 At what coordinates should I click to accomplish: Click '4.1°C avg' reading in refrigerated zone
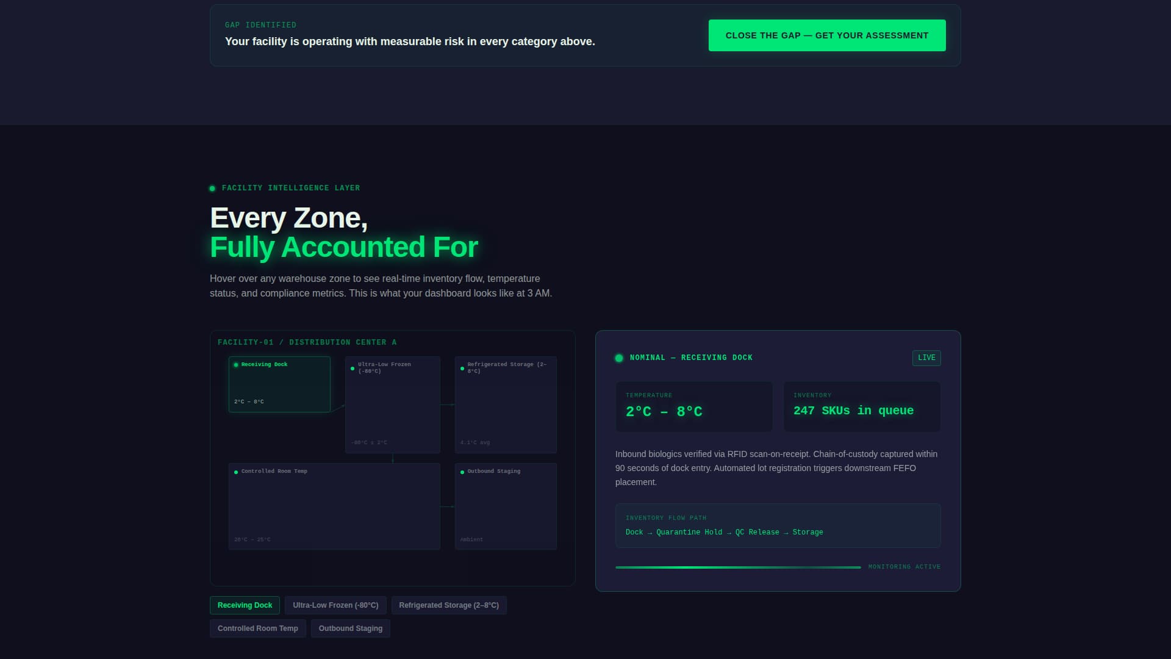475,443
